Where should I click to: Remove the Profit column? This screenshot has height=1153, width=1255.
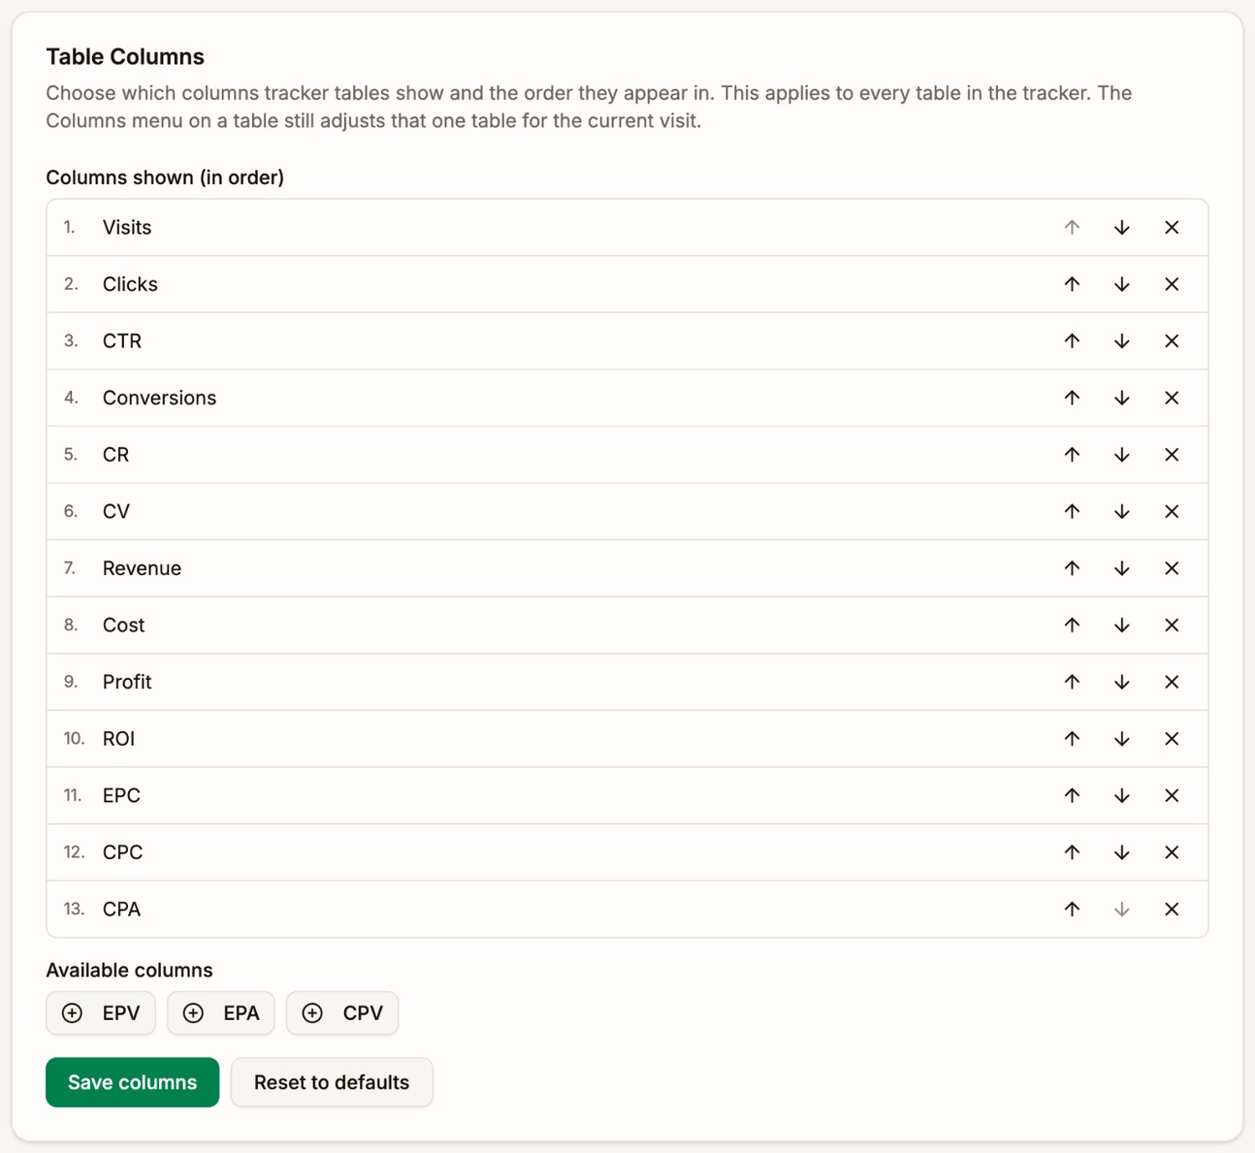click(1172, 682)
